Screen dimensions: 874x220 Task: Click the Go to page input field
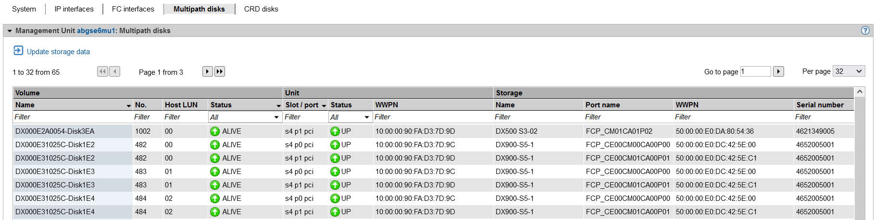click(755, 71)
